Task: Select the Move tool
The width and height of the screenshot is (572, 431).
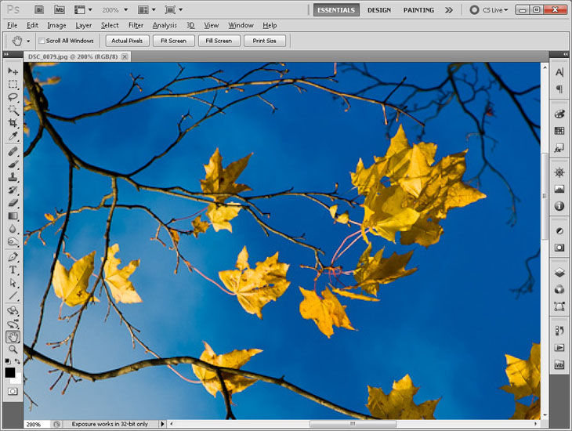Action: pyautogui.click(x=13, y=71)
